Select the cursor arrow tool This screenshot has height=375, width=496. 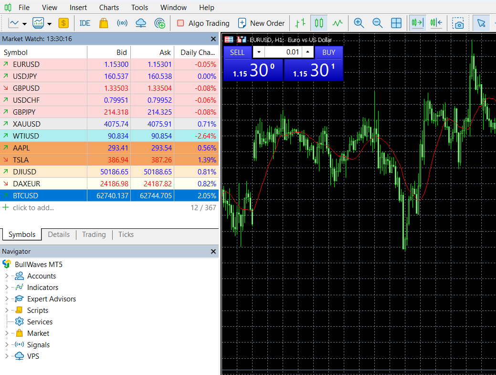pos(481,23)
